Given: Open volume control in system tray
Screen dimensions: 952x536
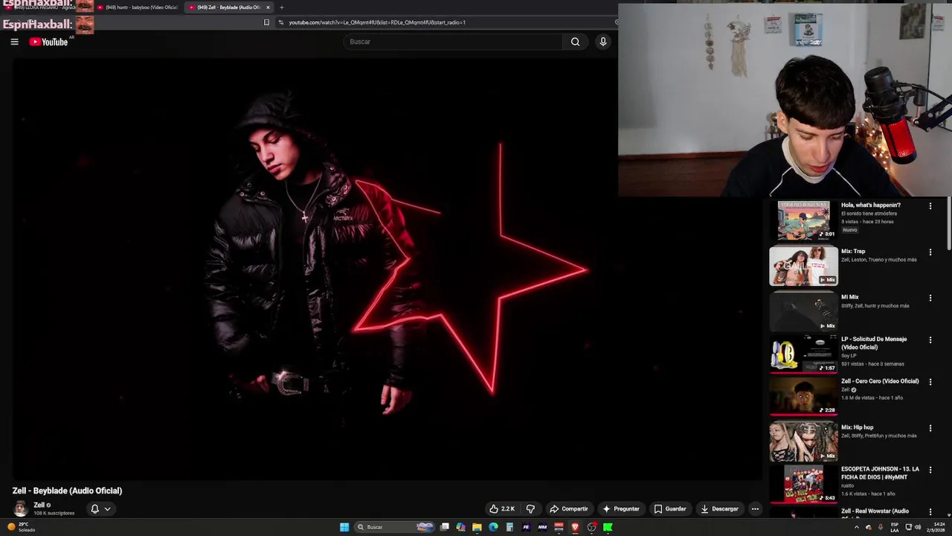Looking at the screenshot, I should (918, 527).
